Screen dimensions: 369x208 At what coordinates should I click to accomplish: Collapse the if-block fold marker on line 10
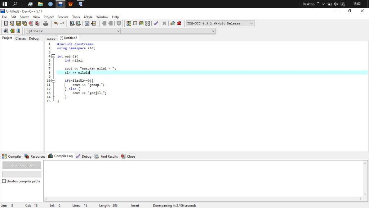tap(53, 81)
